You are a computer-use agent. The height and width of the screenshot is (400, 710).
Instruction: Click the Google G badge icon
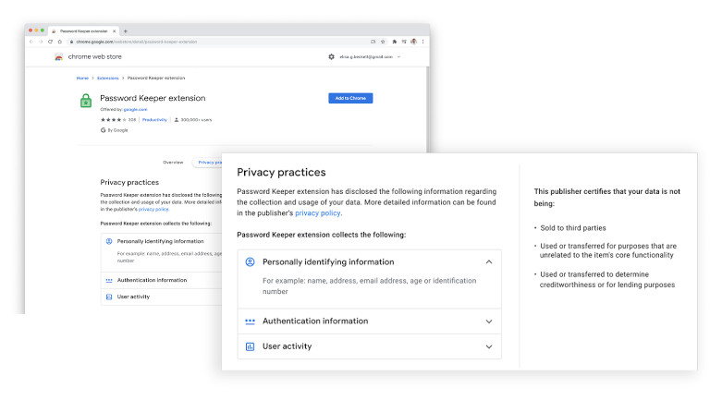[x=103, y=130]
